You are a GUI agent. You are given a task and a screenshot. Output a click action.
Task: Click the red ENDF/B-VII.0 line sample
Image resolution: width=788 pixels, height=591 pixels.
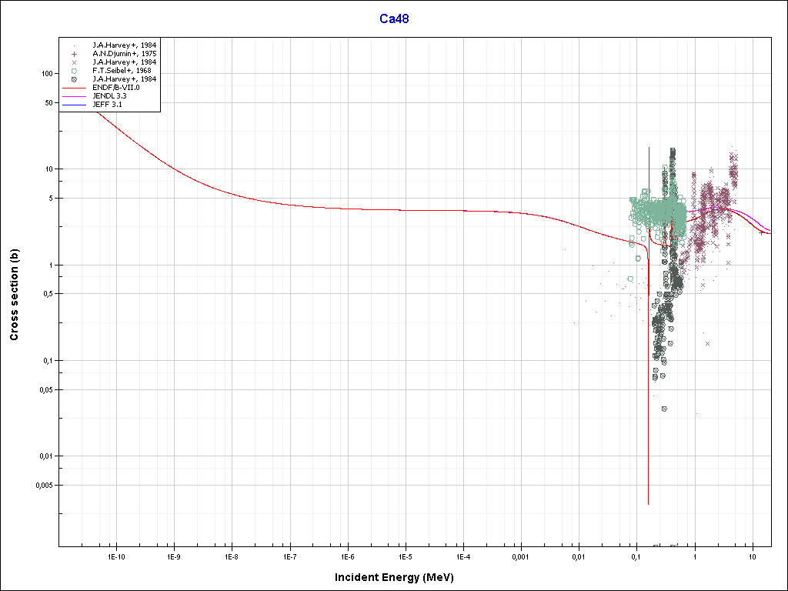(x=74, y=88)
